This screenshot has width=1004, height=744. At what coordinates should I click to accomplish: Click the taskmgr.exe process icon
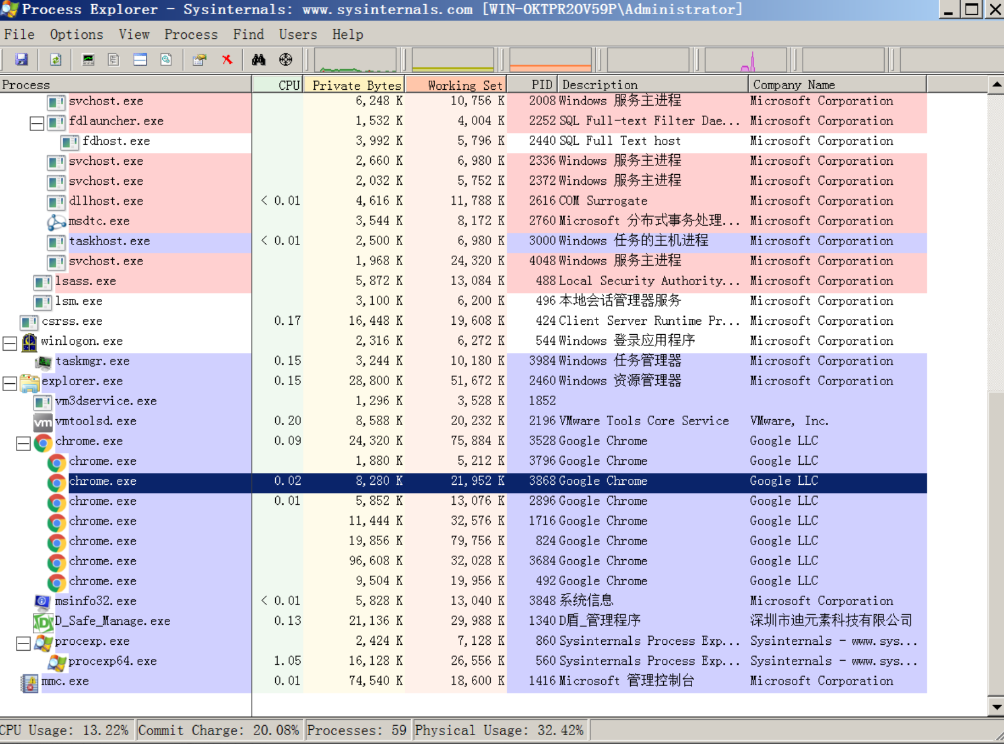pos(43,362)
